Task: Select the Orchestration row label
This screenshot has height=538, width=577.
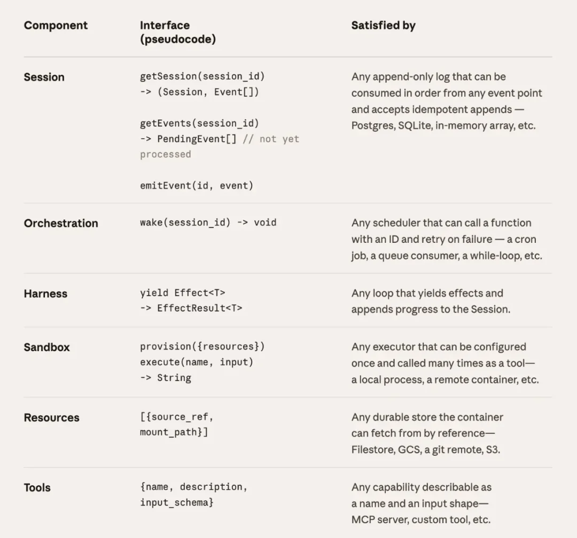Action: pyautogui.click(x=61, y=223)
